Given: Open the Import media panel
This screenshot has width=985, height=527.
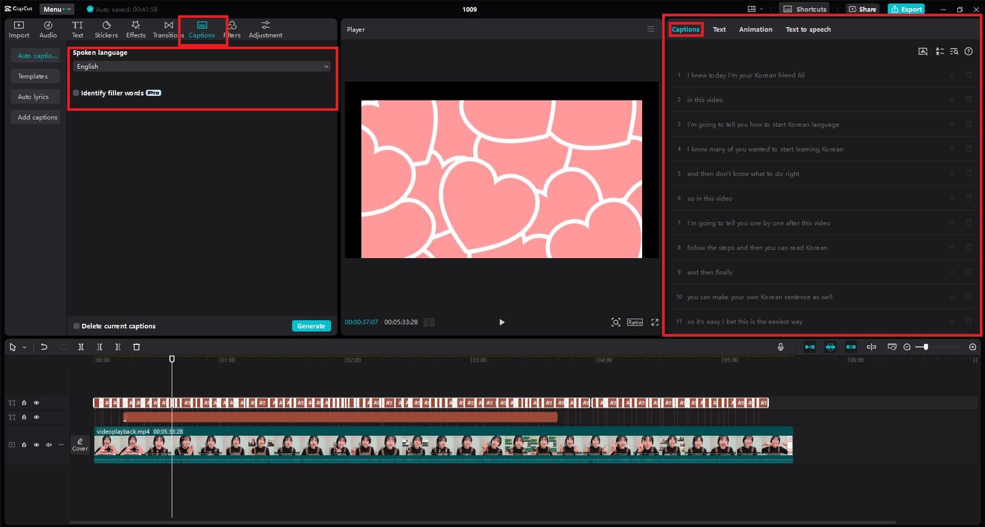Looking at the screenshot, I should click(x=18, y=29).
